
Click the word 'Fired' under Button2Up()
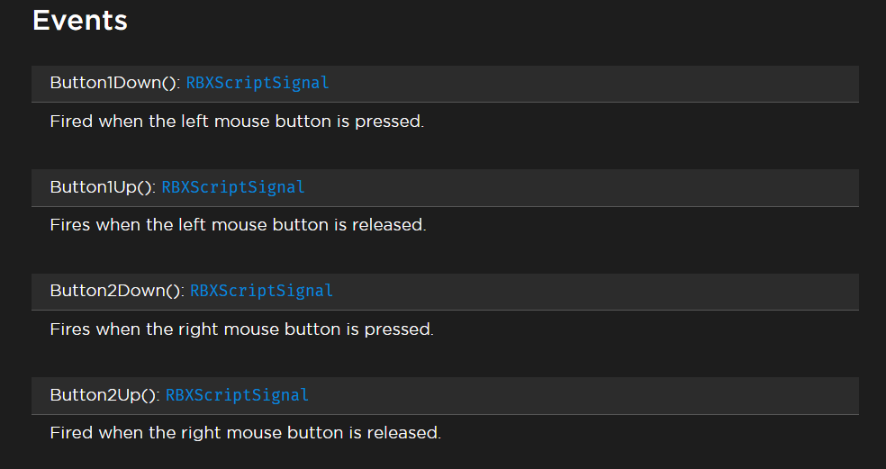[71, 433]
